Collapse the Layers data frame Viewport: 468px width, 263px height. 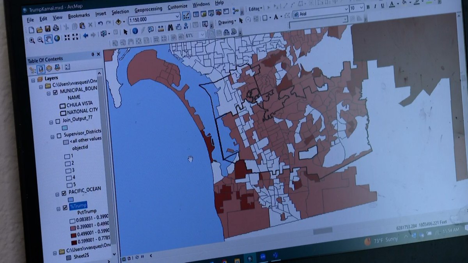33,80
